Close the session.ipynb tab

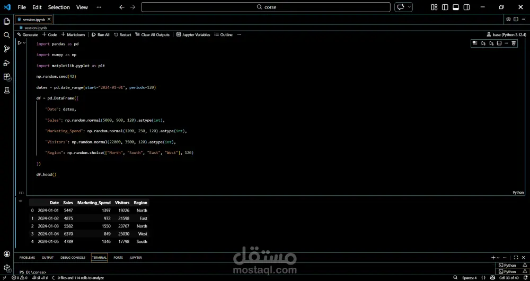49,20
